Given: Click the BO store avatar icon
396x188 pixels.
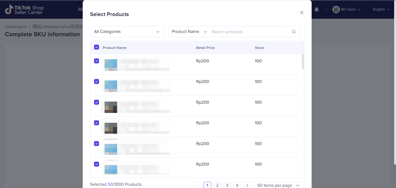Looking at the screenshot, I should 336,9.
